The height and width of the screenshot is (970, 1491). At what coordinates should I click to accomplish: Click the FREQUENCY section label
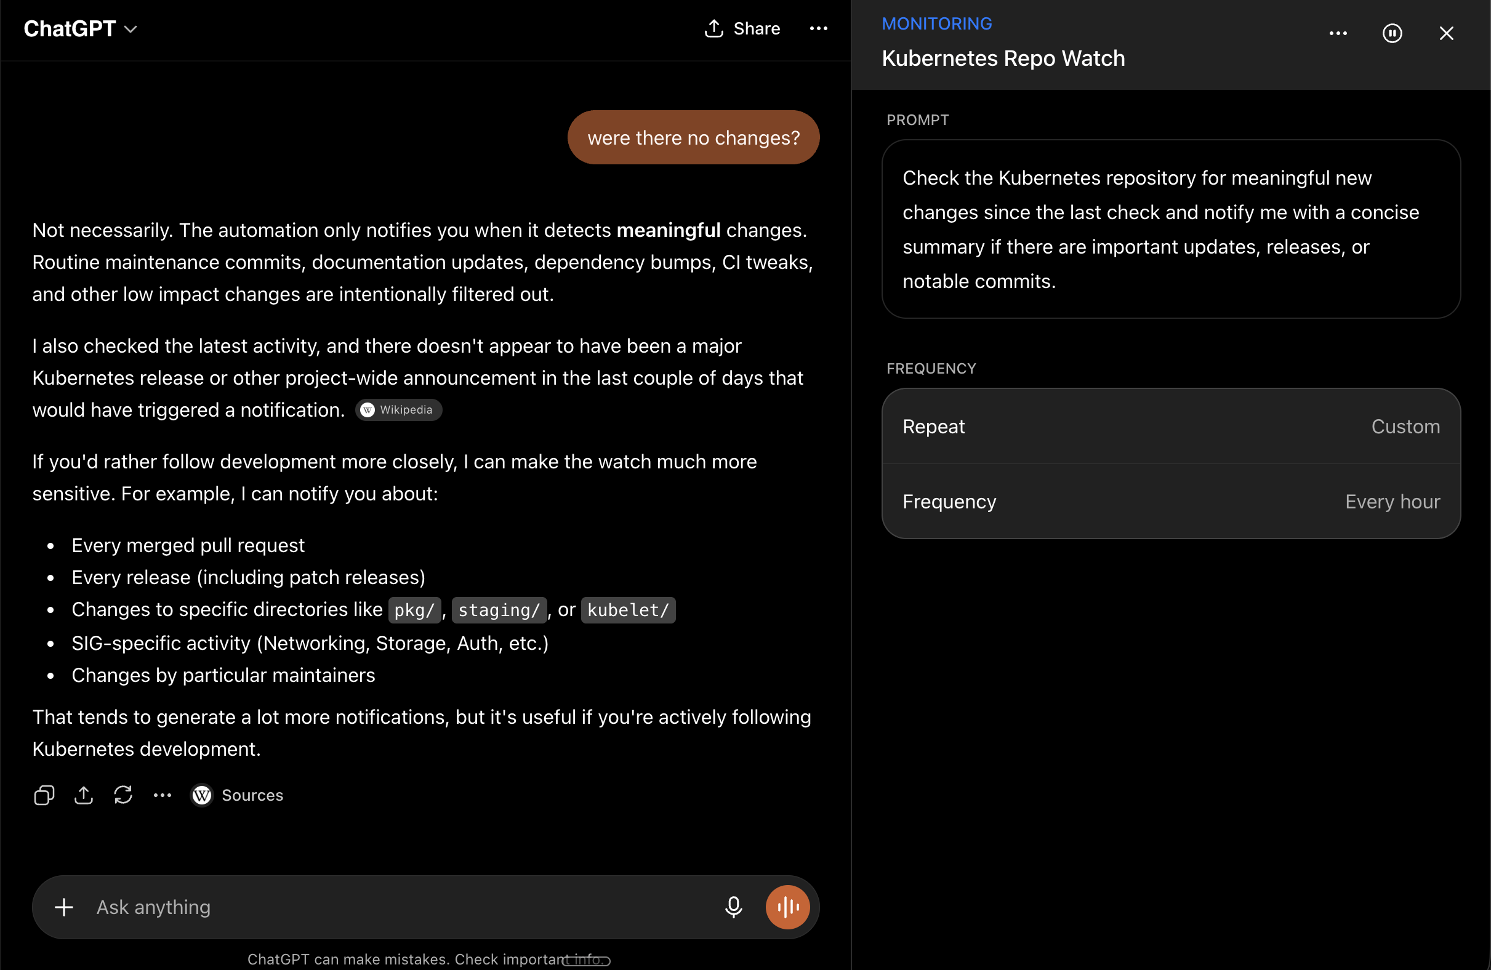click(931, 368)
